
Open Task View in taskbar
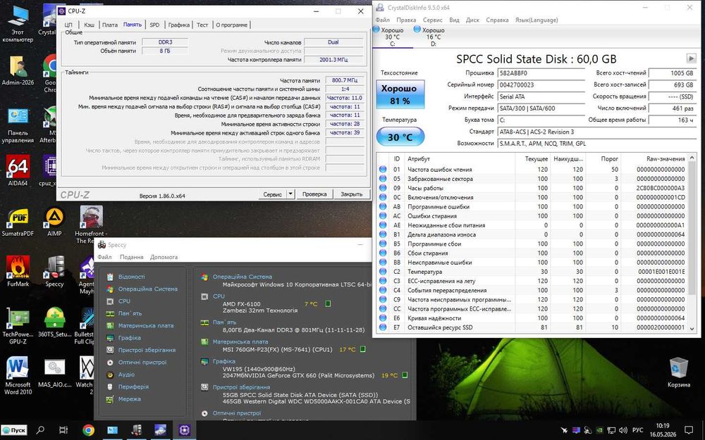tap(64, 430)
